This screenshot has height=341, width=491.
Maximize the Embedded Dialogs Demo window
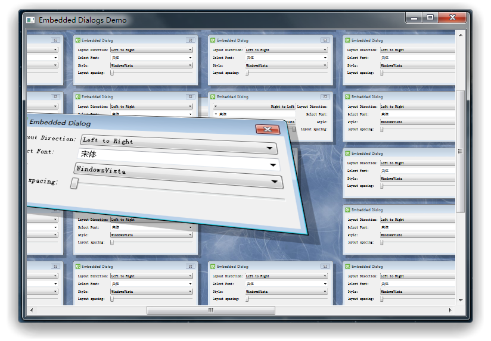[x=430, y=18]
